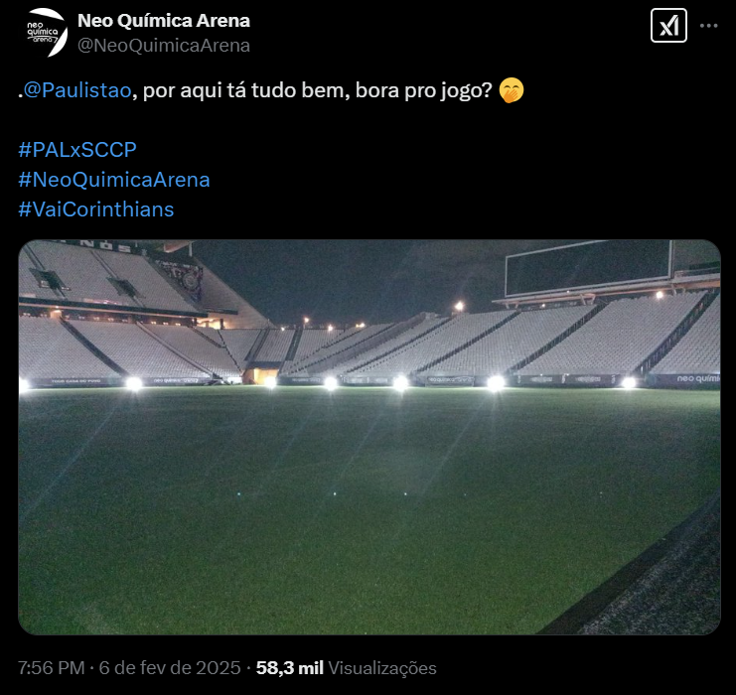Screen dimensions: 736x695
Task: Click the stadium photo to enlarge it
Action: point(369,437)
